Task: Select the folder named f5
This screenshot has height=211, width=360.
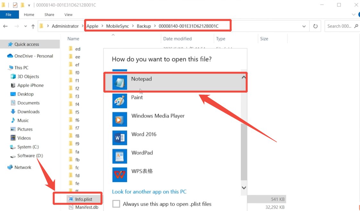Action: [x=77, y=112]
